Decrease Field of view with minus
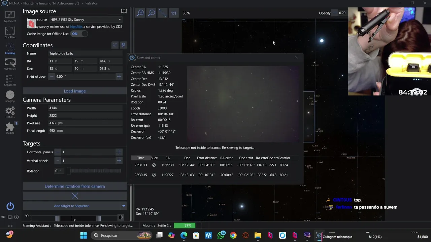Image resolution: width=431 pixels, height=242 pixels. [x=52, y=77]
